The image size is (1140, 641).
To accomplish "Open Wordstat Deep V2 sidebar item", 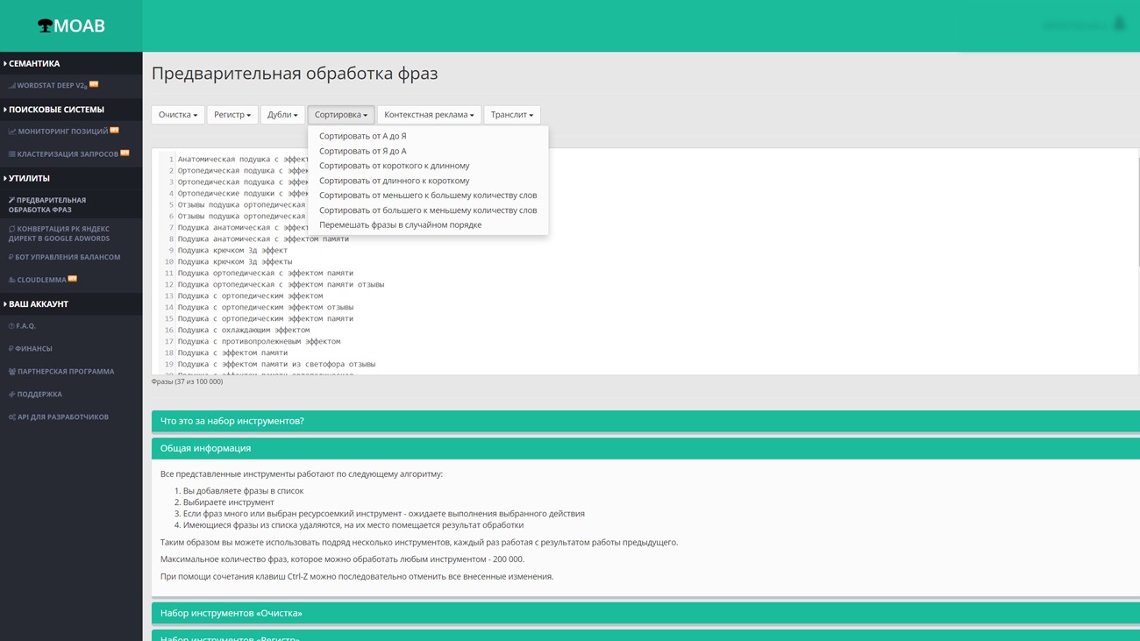I will click(52, 86).
